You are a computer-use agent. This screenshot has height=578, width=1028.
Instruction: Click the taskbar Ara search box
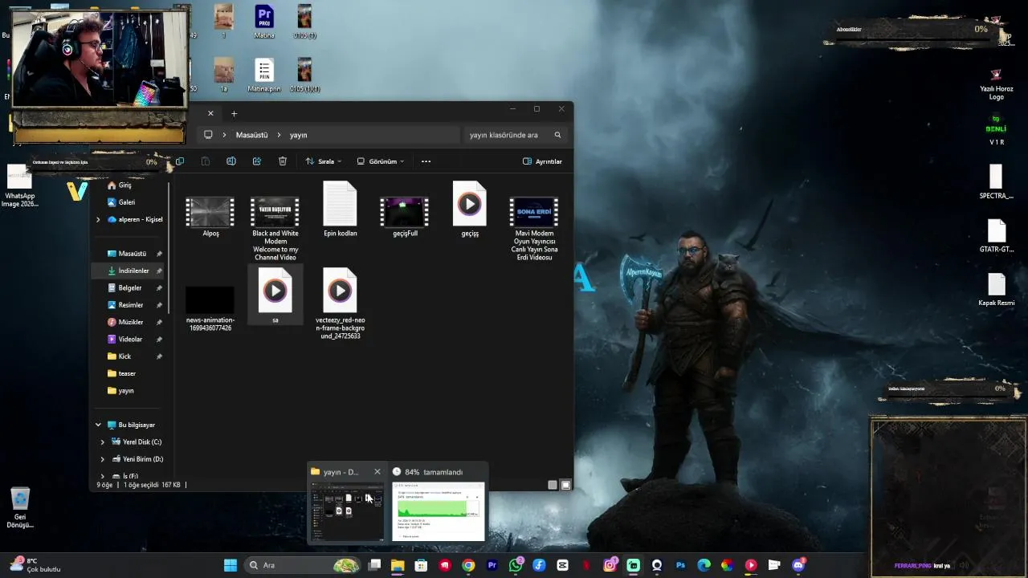303,565
